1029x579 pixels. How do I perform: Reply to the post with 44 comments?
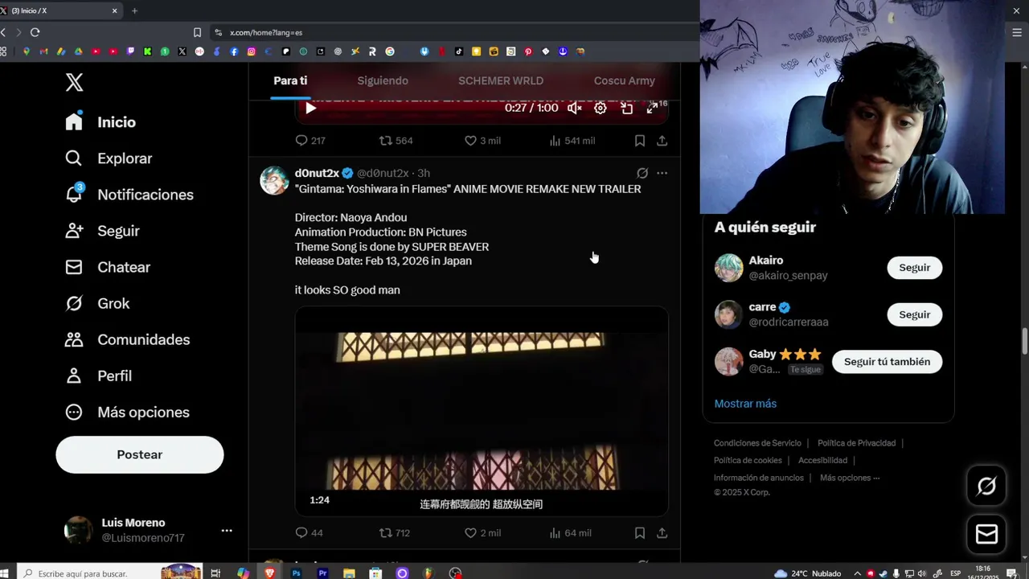click(310, 533)
